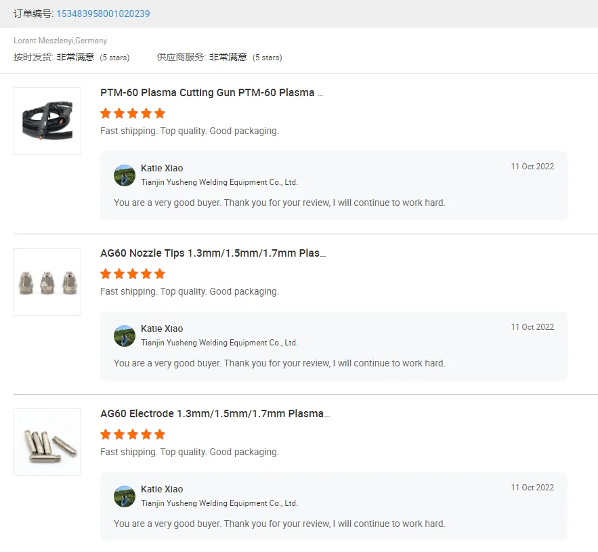
Task: Click the AG60 Nozzle Tips review's fifth star
Action: (x=160, y=274)
